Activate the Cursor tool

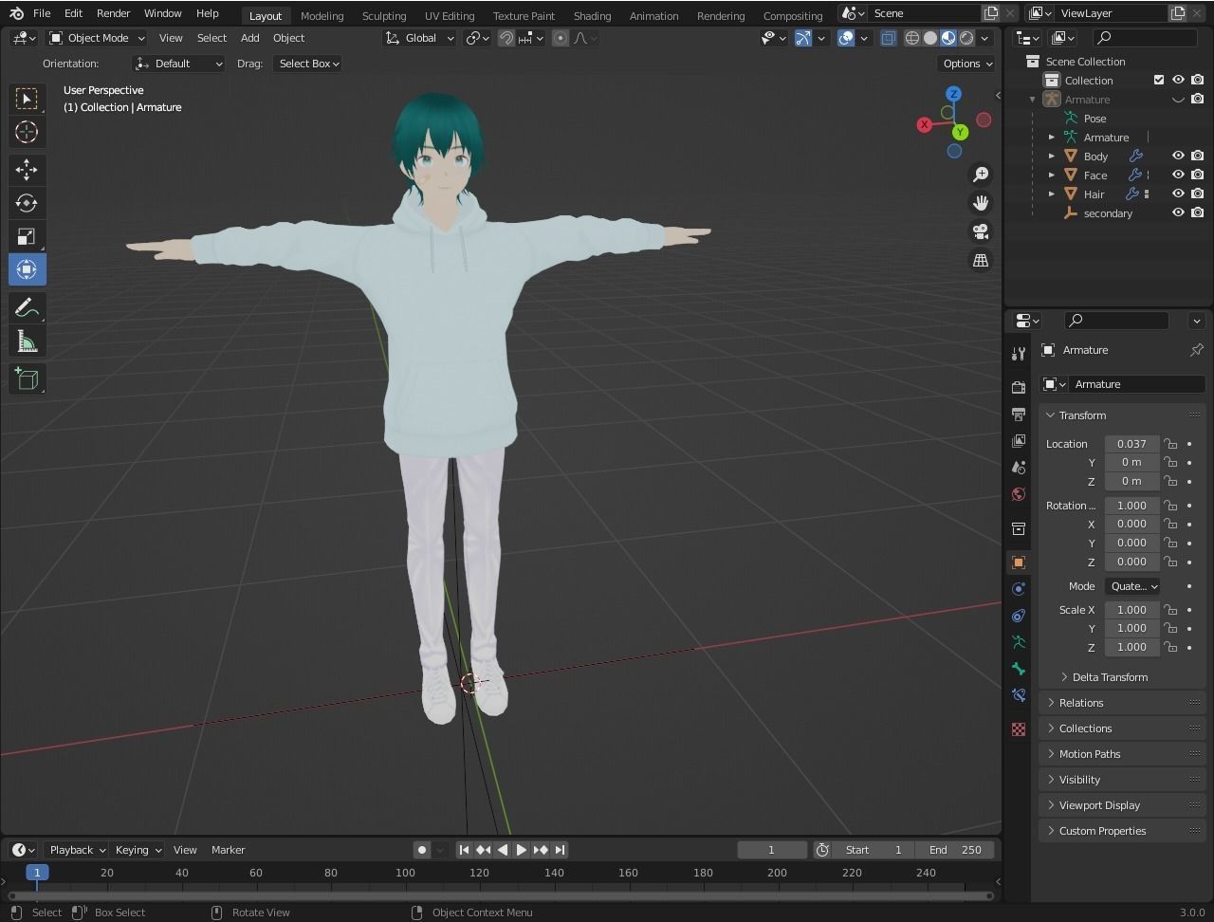coord(27,132)
